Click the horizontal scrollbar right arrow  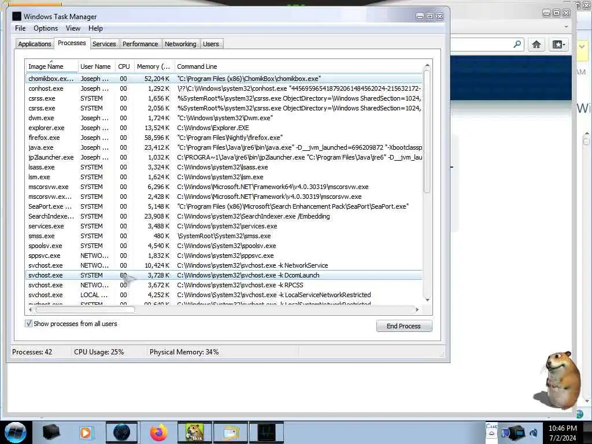click(417, 310)
